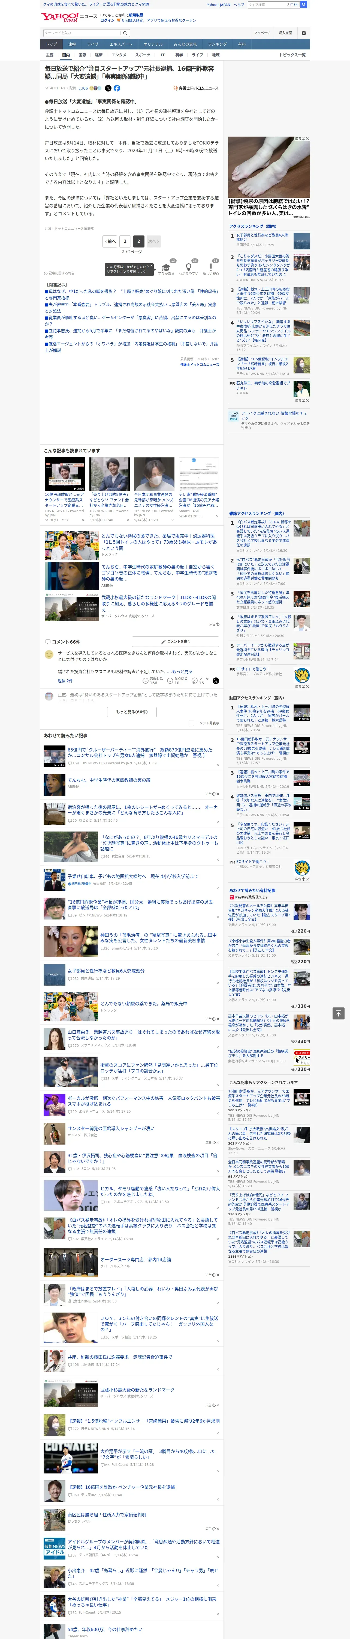Share the article on Facebook
The height and width of the screenshot is (1639, 350).
point(117,89)
